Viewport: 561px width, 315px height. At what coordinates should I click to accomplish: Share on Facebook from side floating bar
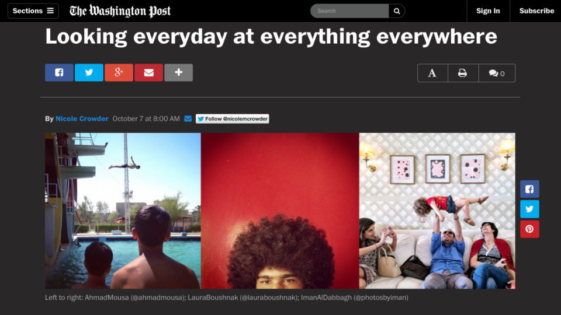pos(529,189)
